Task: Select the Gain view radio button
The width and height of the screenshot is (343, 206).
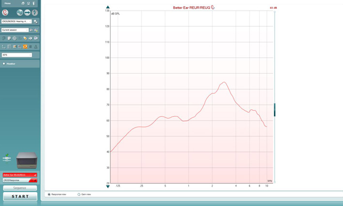Action: point(79,194)
